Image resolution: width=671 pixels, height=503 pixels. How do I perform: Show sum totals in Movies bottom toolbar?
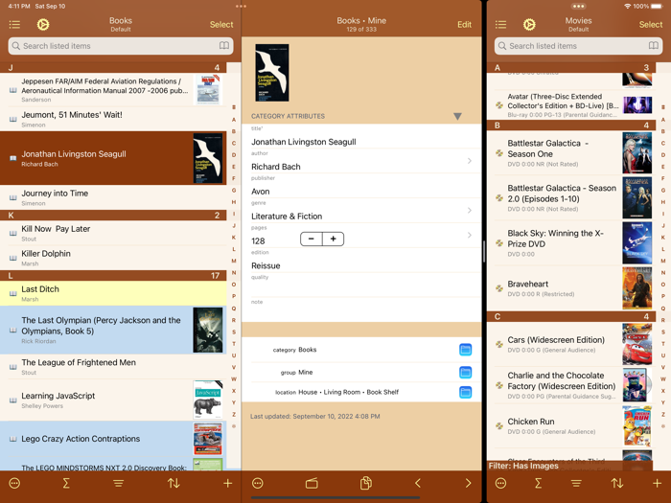point(539,483)
